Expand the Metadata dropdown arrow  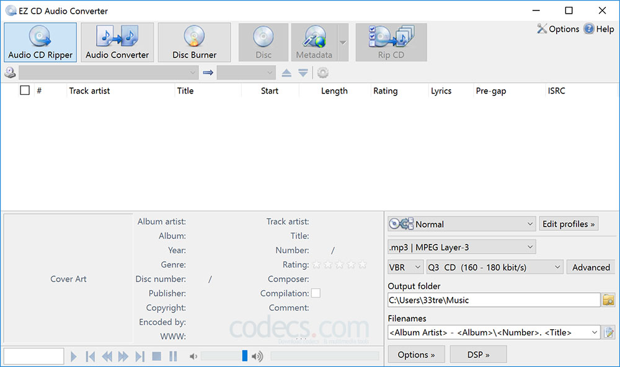[343, 42]
